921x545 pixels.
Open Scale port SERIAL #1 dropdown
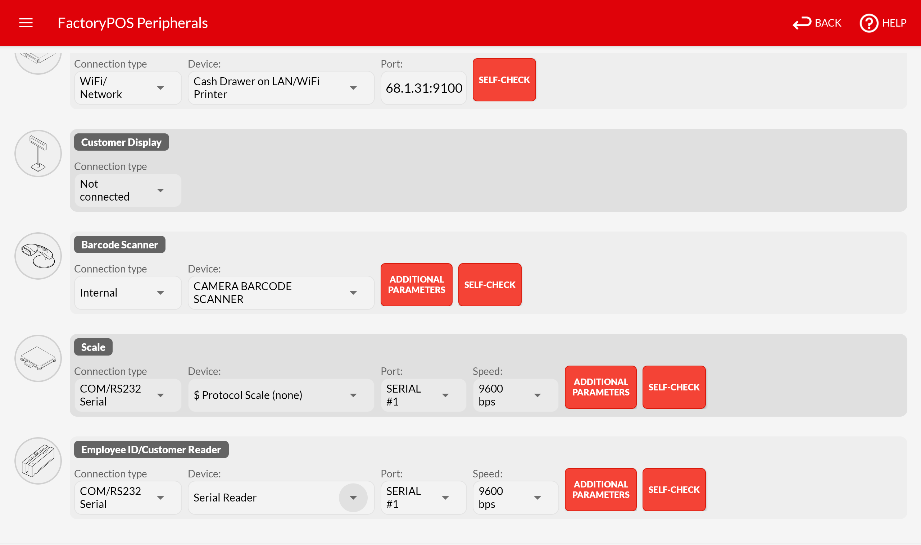pyautogui.click(x=423, y=395)
